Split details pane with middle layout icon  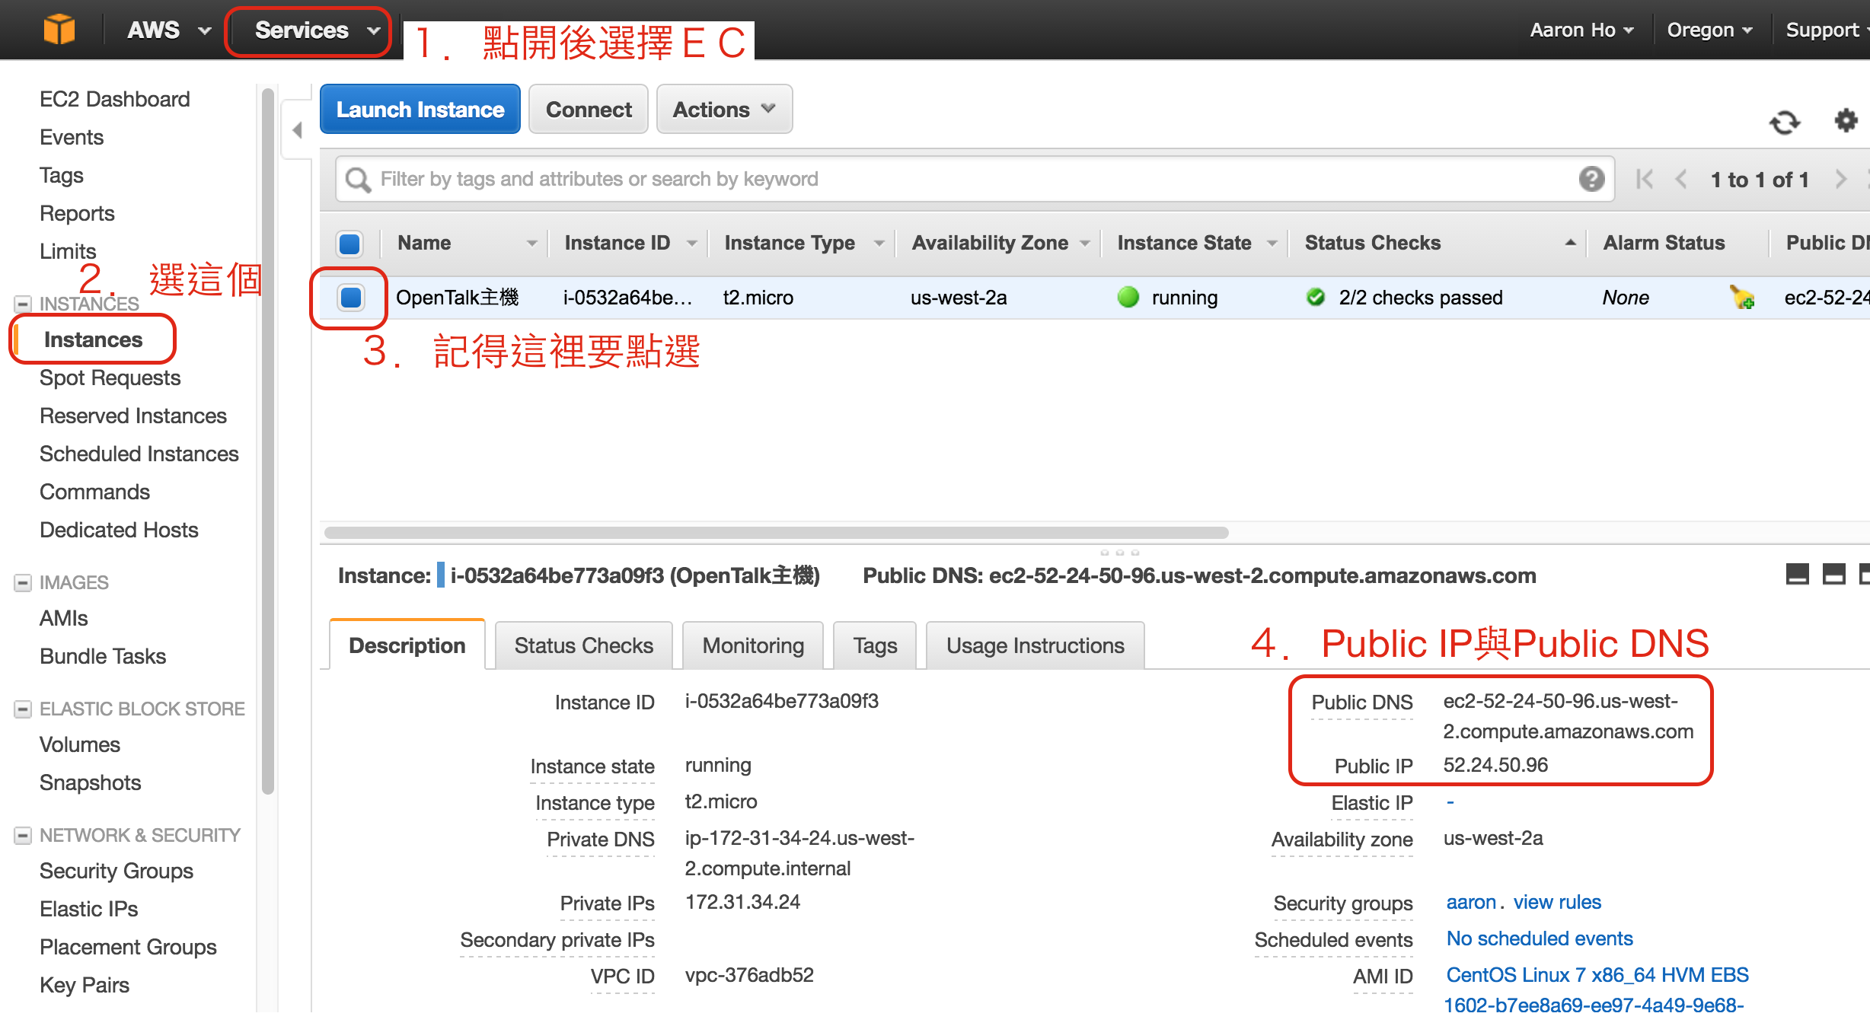pyautogui.click(x=1833, y=575)
